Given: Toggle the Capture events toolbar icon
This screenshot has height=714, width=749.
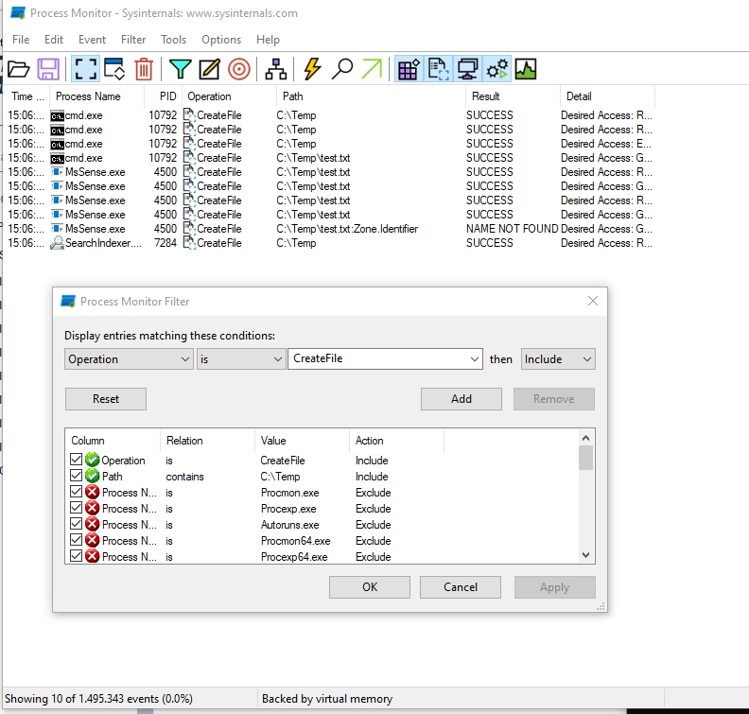Looking at the screenshot, I should tap(85, 69).
